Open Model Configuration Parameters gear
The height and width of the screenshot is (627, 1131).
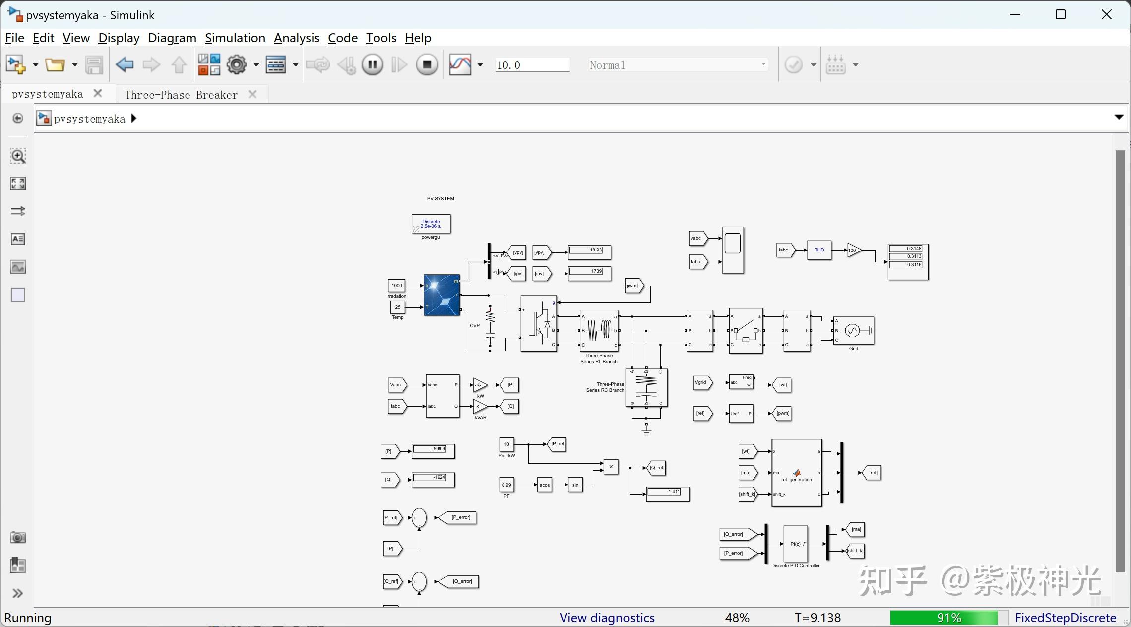[x=237, y=64]
